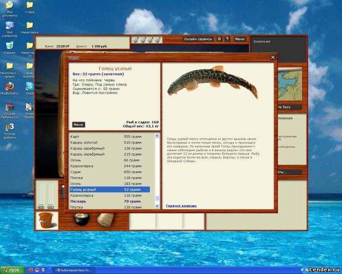This screenshot has width=342, height=274.
Task: Open Русская рыбалка 3 desktop shortcut
Action: coord(10,131)
